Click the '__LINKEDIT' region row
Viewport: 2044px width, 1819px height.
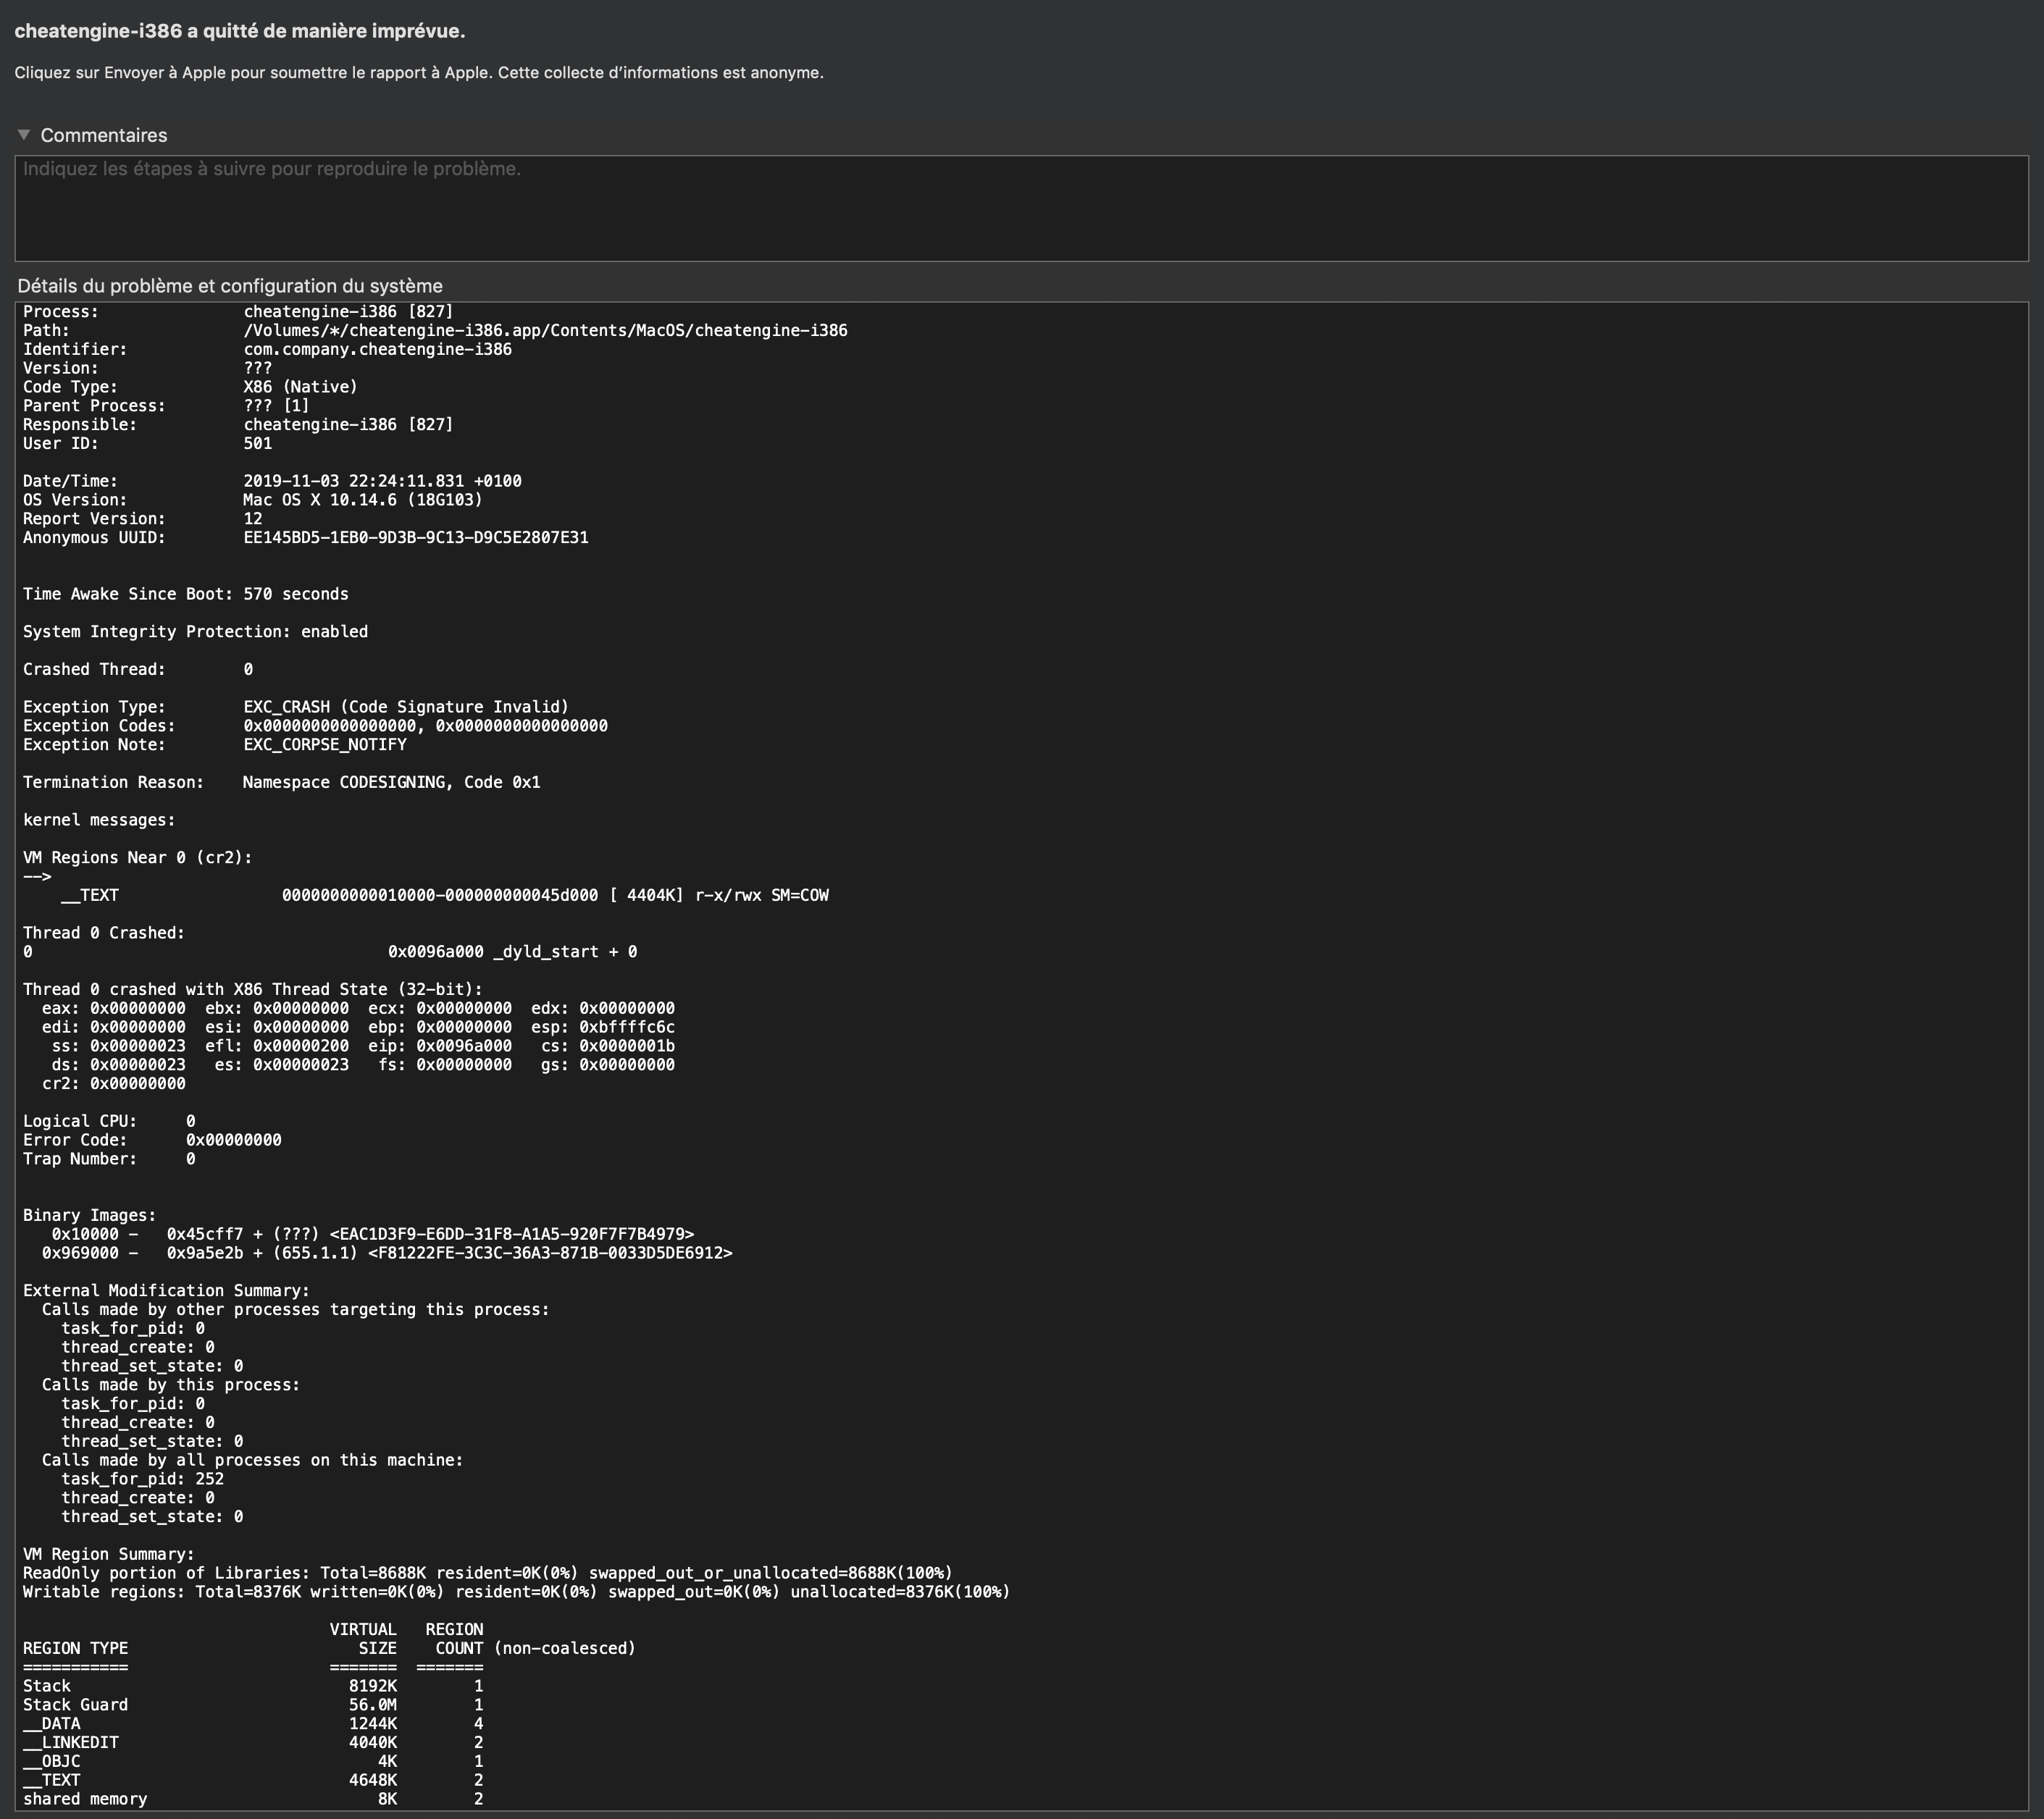253,1743
